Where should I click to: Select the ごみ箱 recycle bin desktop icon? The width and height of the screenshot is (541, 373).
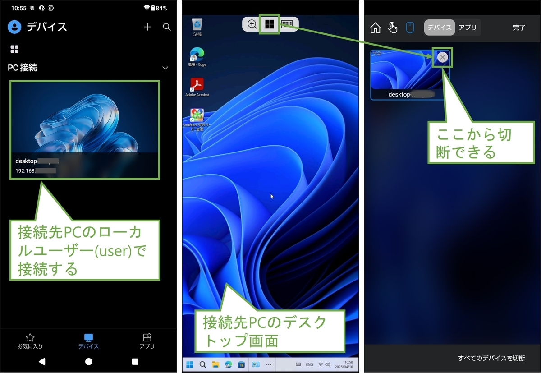click(197, 27)
